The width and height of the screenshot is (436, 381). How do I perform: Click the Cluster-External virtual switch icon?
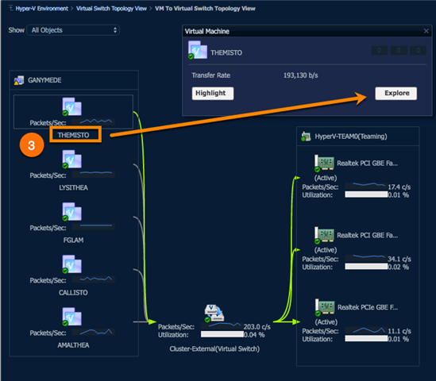tap(214, 314)
